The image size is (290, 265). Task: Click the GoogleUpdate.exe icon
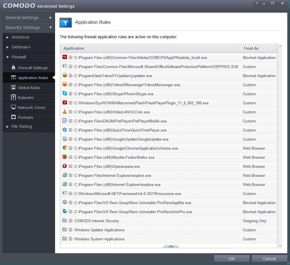64,139
